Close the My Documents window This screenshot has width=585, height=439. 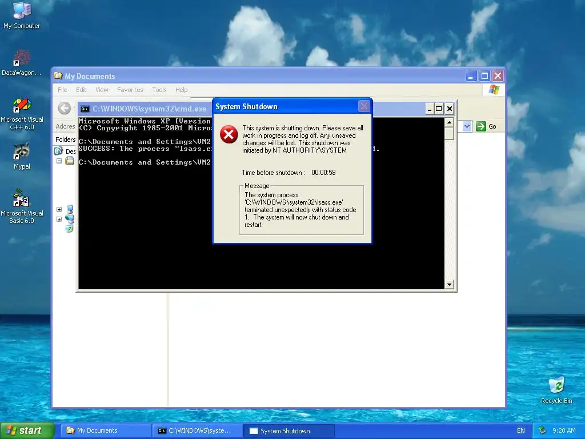point(498,76)
